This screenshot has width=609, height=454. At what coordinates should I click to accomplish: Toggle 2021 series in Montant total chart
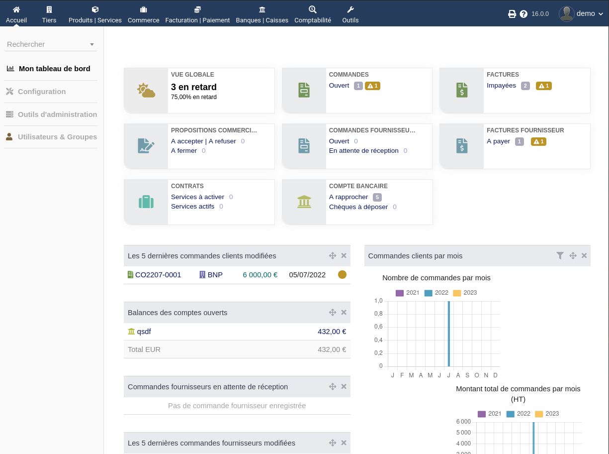[490, 414]
